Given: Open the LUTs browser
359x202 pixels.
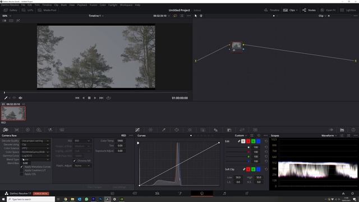Looking at the screenshot, I should (27, 10).
